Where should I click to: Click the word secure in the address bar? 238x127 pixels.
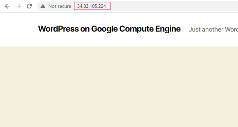pos(64,6)
